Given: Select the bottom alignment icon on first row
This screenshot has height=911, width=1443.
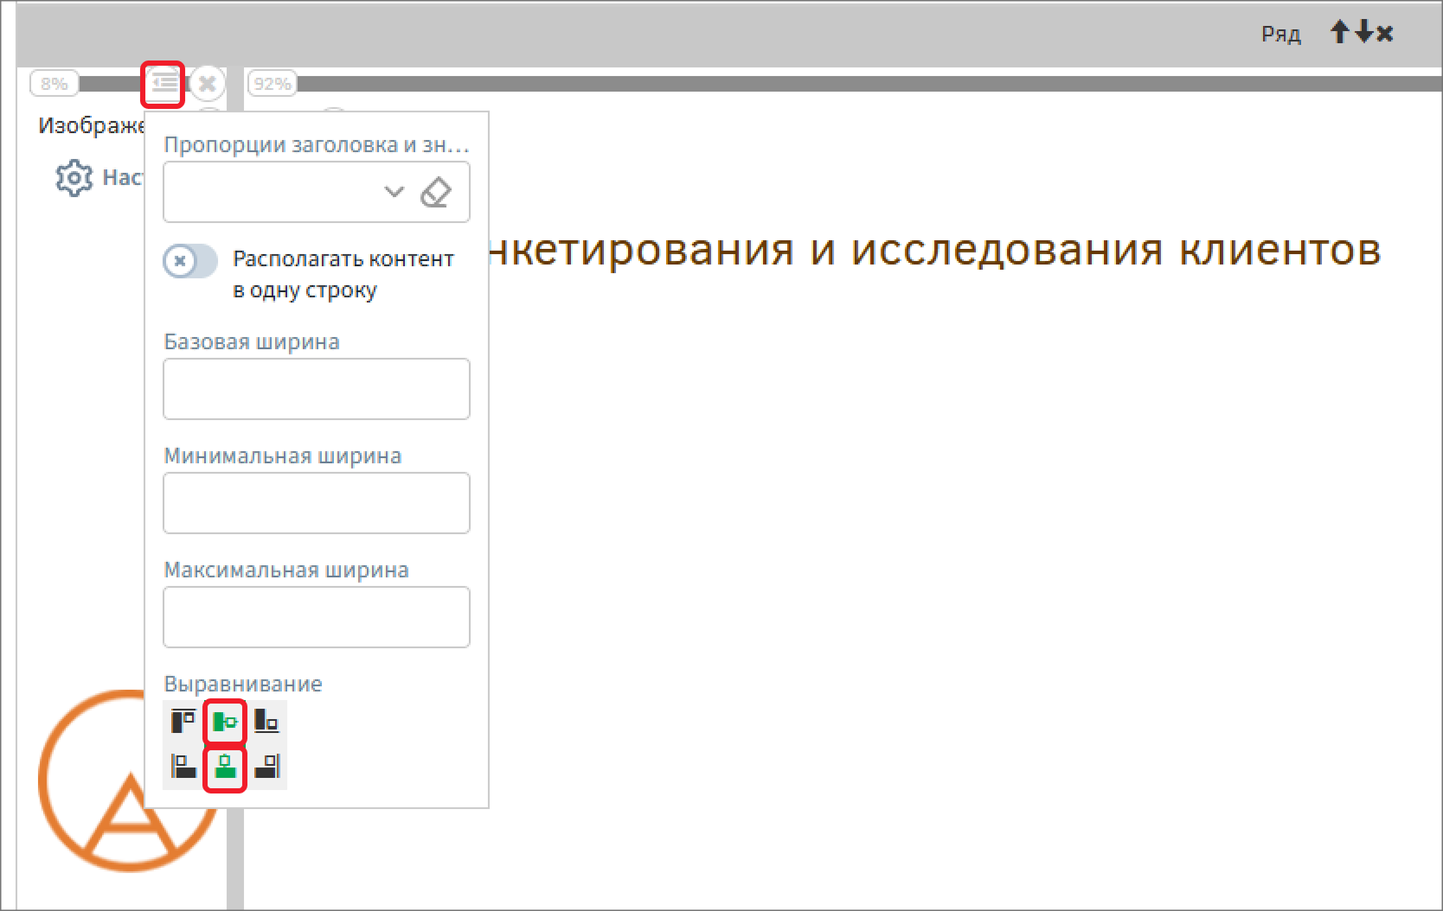Looking at the screenshot, I should [267, 720].
